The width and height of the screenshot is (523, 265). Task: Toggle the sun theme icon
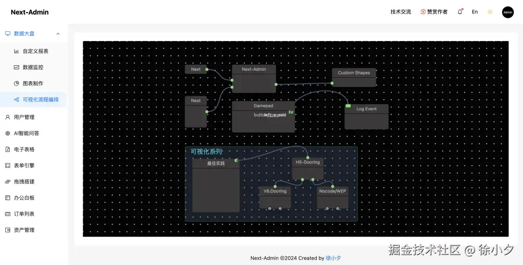pyautogui.click(x=490, y=12)
